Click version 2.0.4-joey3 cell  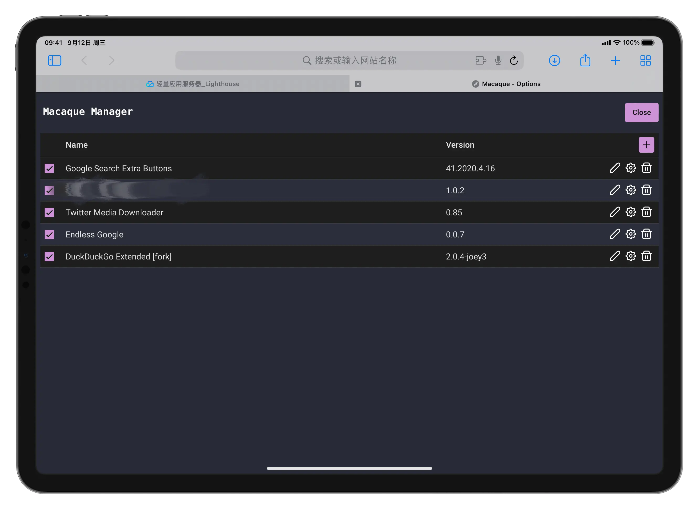coord(466,257)
